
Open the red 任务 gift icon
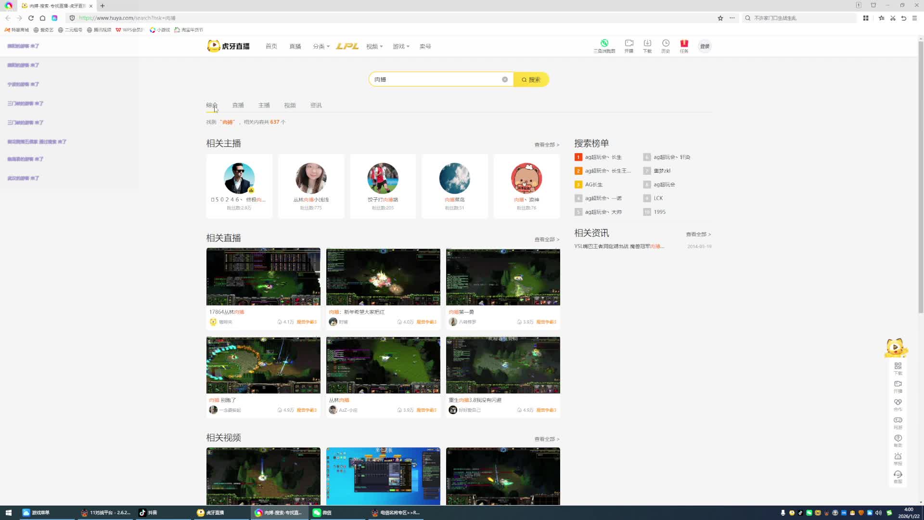684,43
